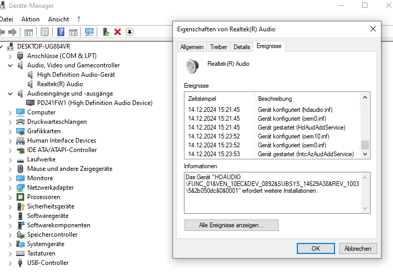Click the events list scrollbar thumb
Image resolution: width=393 pixels, height=279 pixels.
(x=365, y=145)
